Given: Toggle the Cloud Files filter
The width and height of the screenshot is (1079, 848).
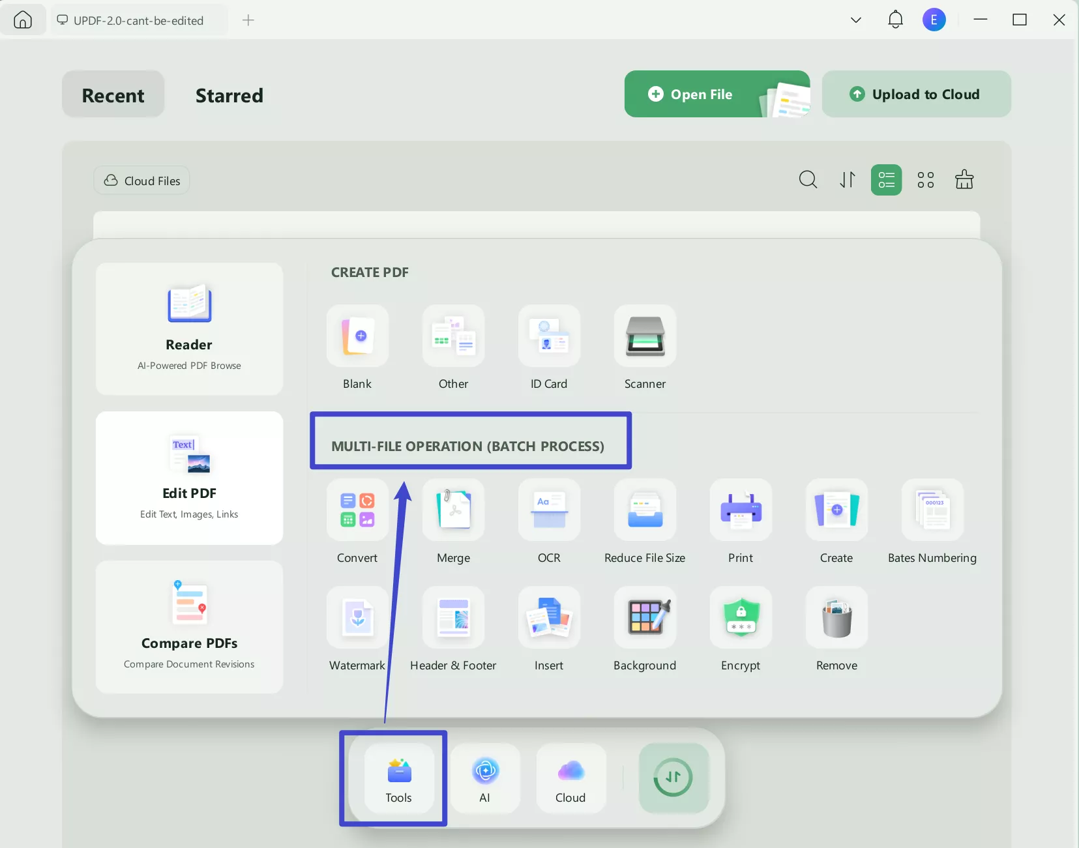Looking at the screenshot, I should pyautogui.click(x=141, y=180).
